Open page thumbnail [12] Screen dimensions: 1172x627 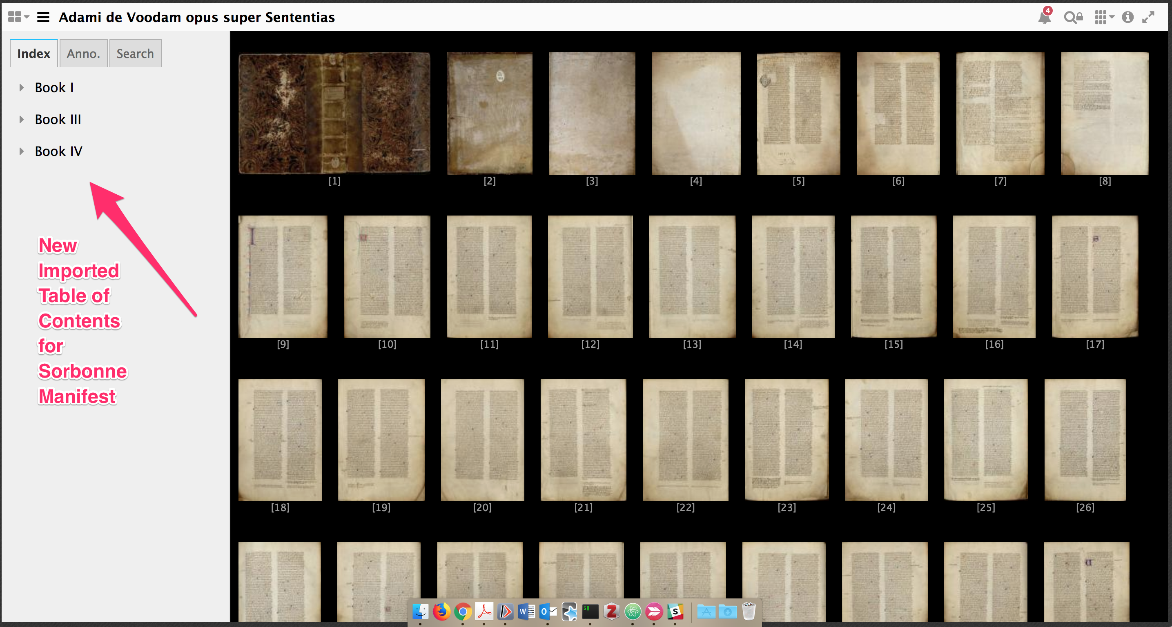pos(590,276)
